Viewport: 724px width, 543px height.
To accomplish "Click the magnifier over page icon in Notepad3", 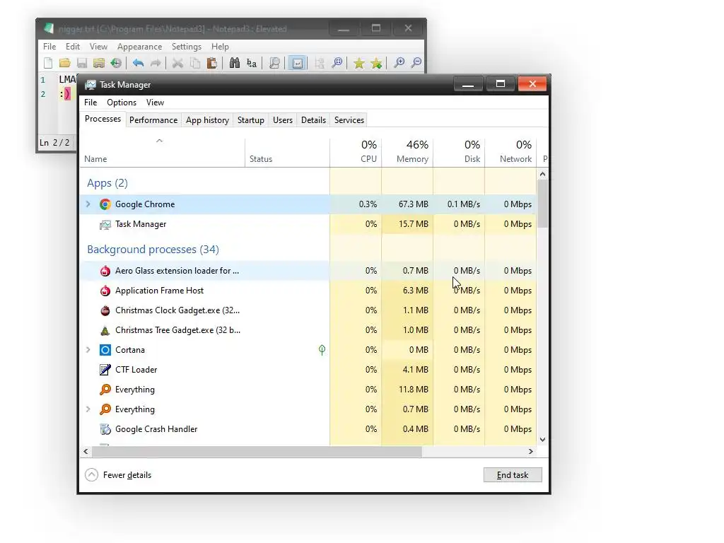I will click(x=274, y=63).
